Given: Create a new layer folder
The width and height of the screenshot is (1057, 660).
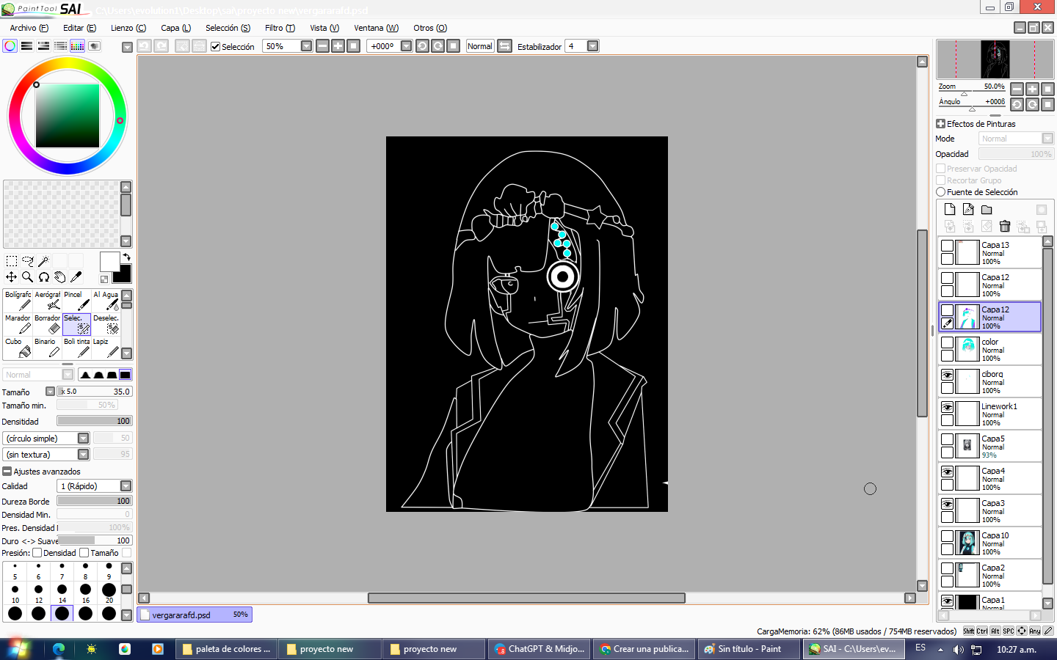Looking at the screenshot, I should click(987, 209).
